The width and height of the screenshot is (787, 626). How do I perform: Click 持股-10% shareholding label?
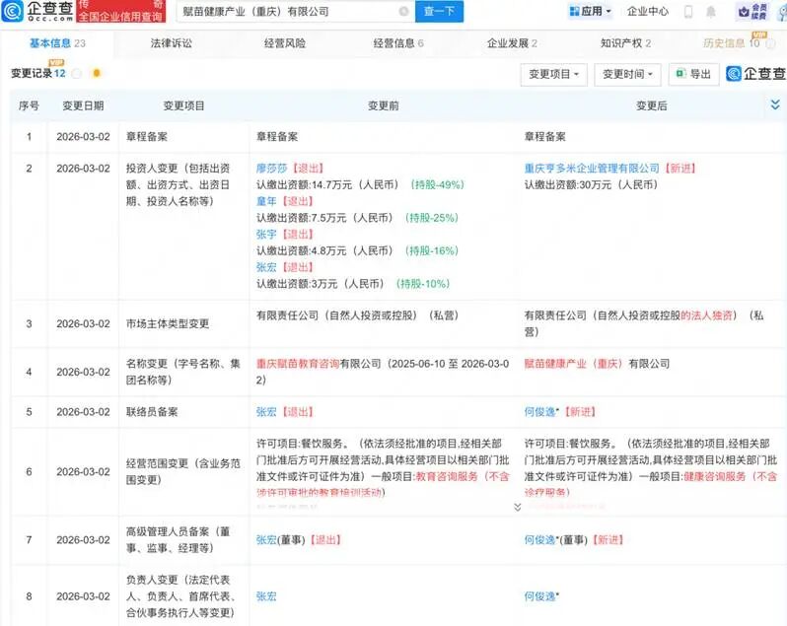tap(423, 284)
